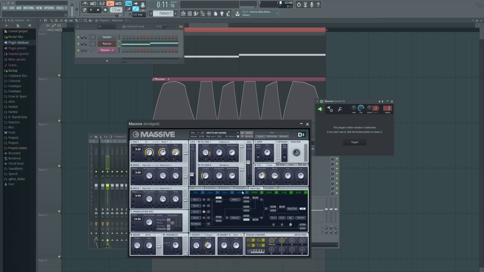Click the Toggle button in Massive wrapper
This screenshot has height=272, width=484.
(354, 142)
